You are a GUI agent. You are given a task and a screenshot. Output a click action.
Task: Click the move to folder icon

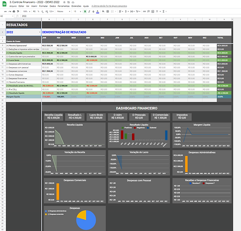69,3
